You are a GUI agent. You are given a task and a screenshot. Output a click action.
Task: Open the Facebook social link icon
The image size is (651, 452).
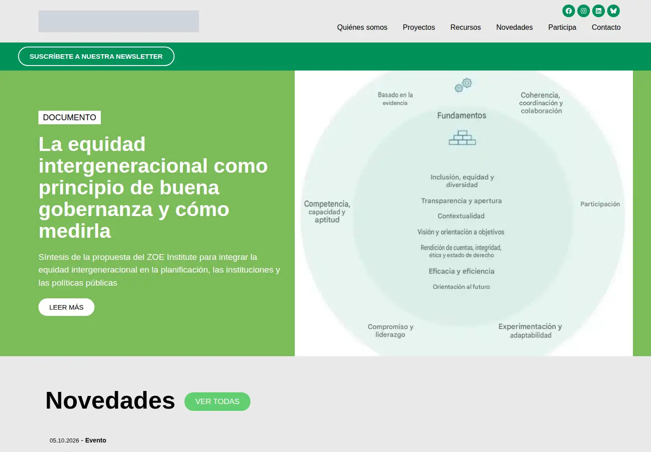(x=569, y=11)
